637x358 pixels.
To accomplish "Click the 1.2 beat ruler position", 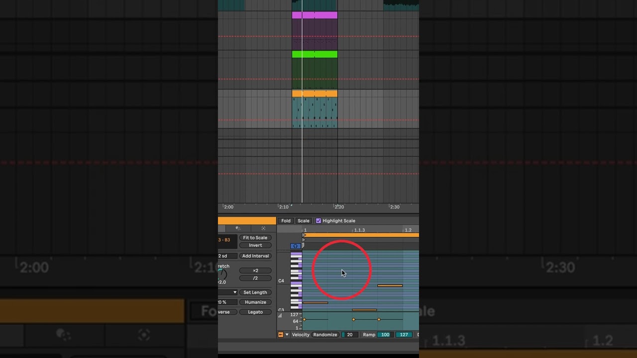I will coord(408,230).
